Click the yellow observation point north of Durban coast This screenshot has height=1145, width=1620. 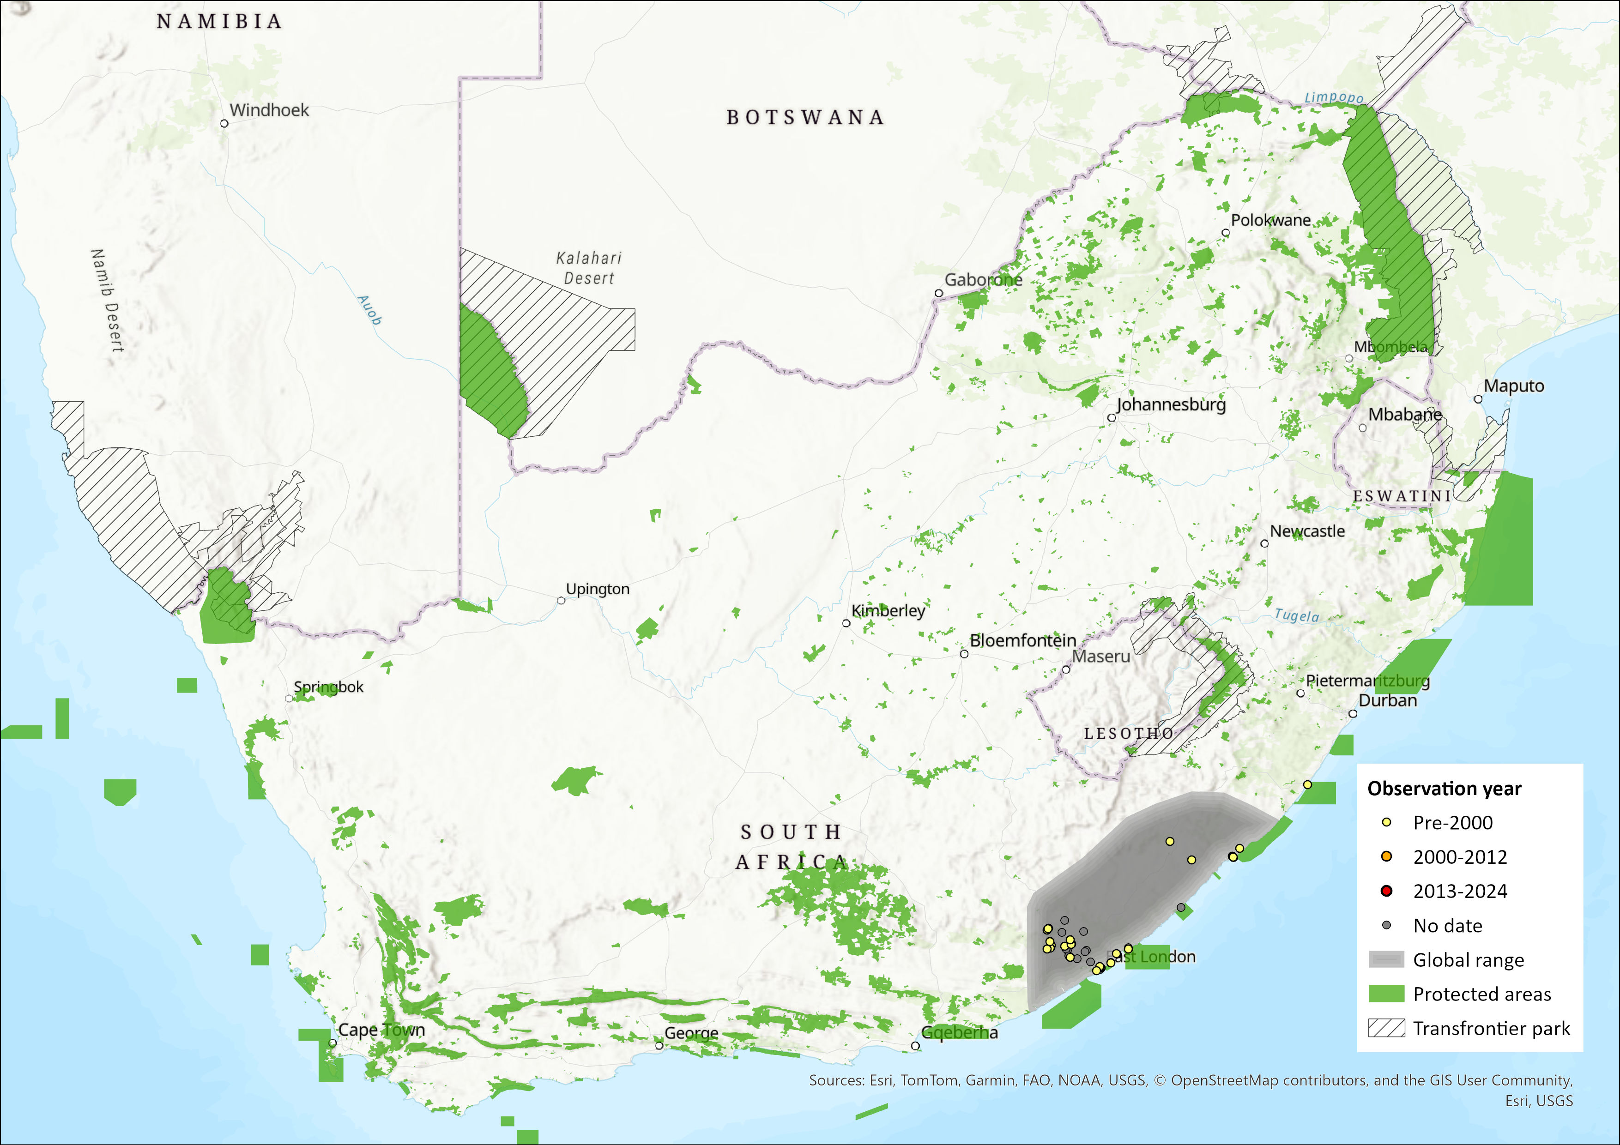point(1307,784)
